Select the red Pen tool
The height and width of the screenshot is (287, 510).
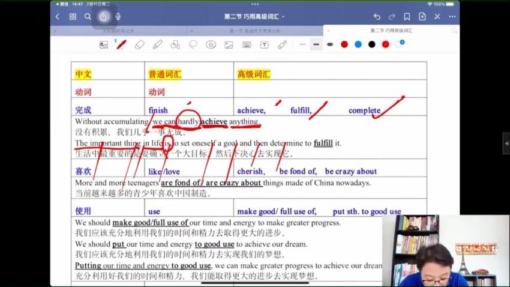point(121,44)
